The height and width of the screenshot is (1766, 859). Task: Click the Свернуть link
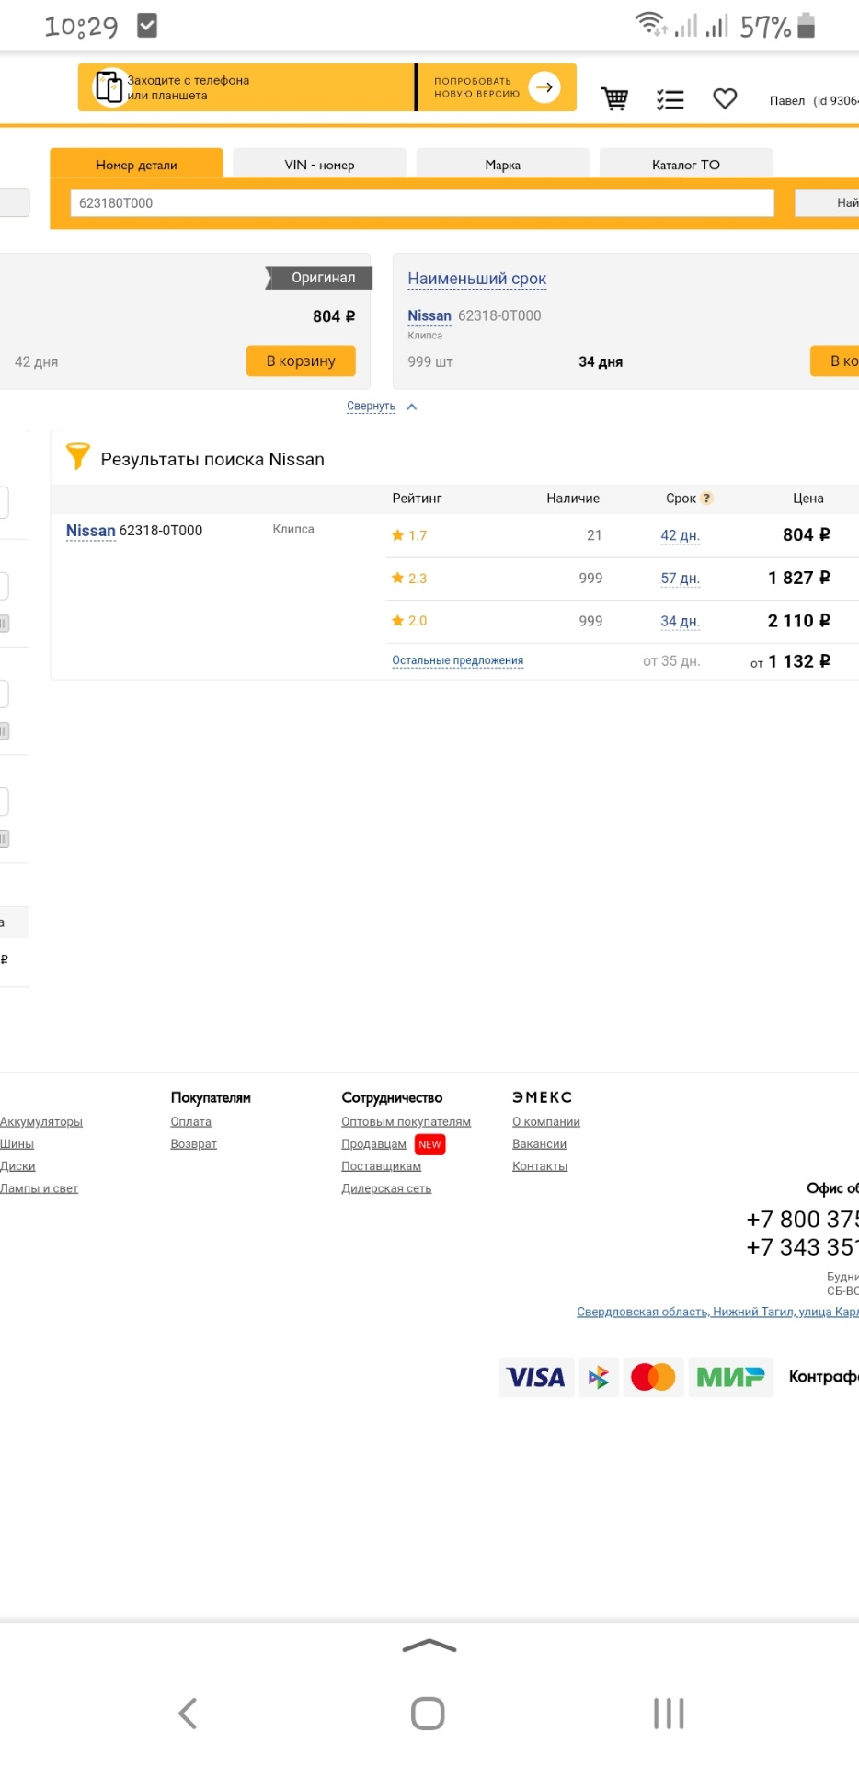click(x=371, y=406)
